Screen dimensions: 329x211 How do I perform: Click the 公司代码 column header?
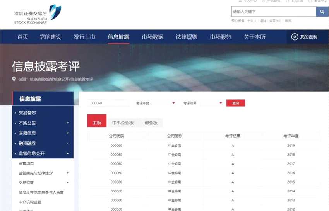pyautogui.click(x=116, y=136)
